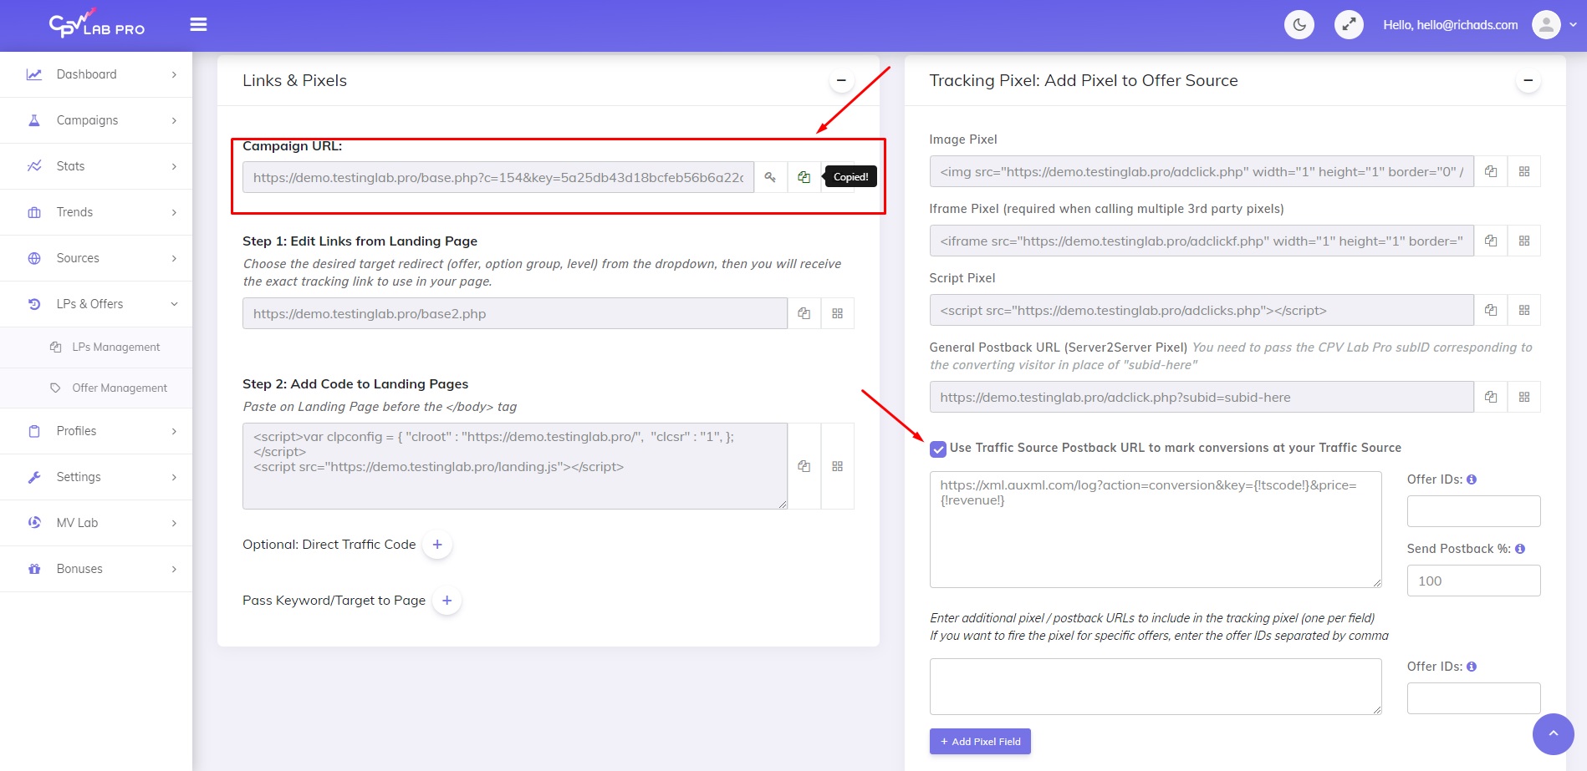
Task: Copy the Iframe Pixel code
Action: pos(1491,241)
